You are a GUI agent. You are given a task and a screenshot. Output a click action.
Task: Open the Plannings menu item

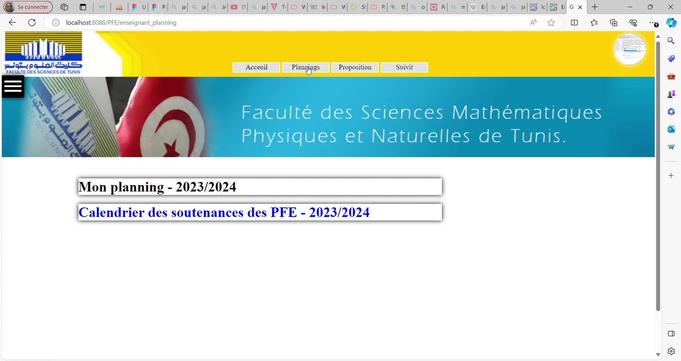[x=305, y=67]
